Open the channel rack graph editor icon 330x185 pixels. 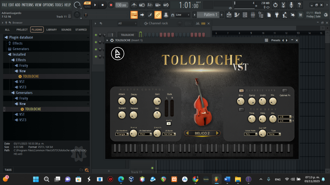tap(198, 24)
